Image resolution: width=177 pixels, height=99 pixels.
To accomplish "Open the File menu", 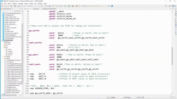I will 2,4.
